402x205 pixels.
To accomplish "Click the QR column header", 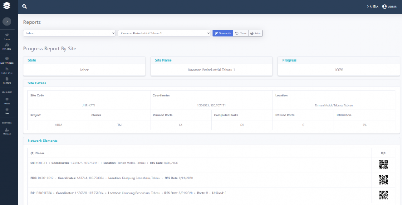I will coord(383,153).
